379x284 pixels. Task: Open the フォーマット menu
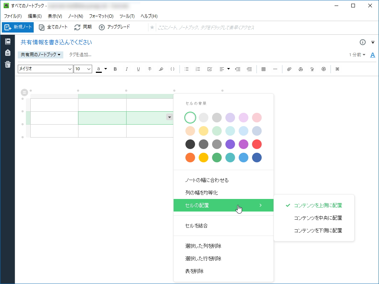point(100,16)
